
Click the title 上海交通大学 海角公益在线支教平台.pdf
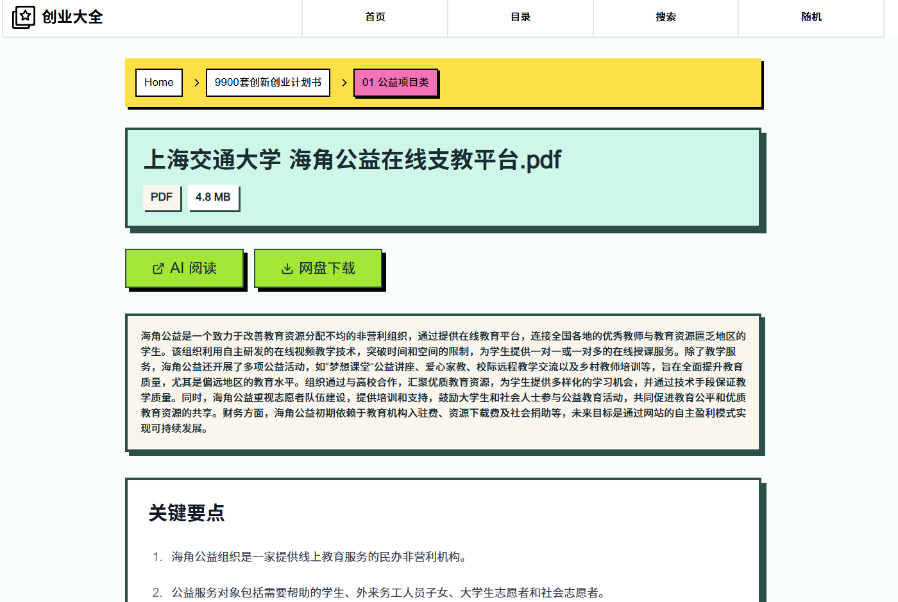point(352,160)
